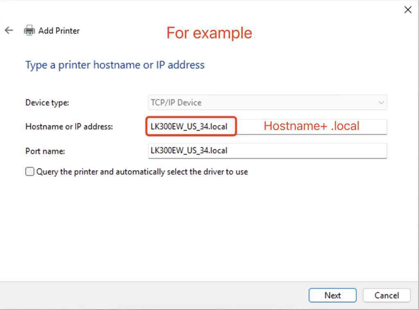Click into the Port name text field
Viewport: 419px width, 310px height.
click(x=267, y=151)
